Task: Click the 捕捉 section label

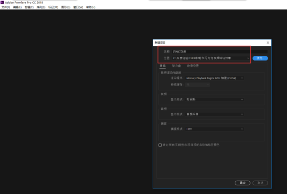Action: click(x=163, y=124)
